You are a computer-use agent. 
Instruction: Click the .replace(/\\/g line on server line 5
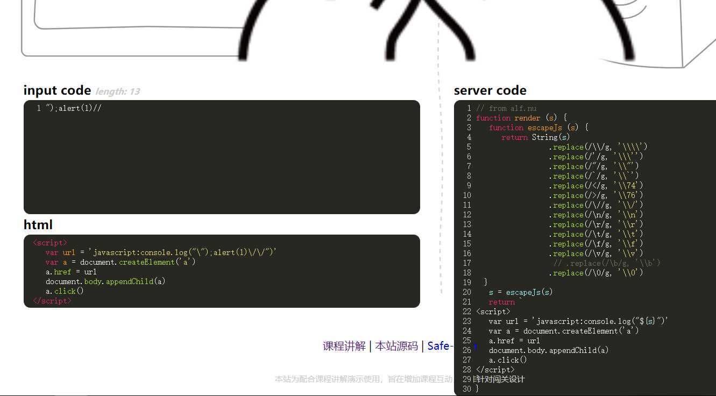click(598, 147)
